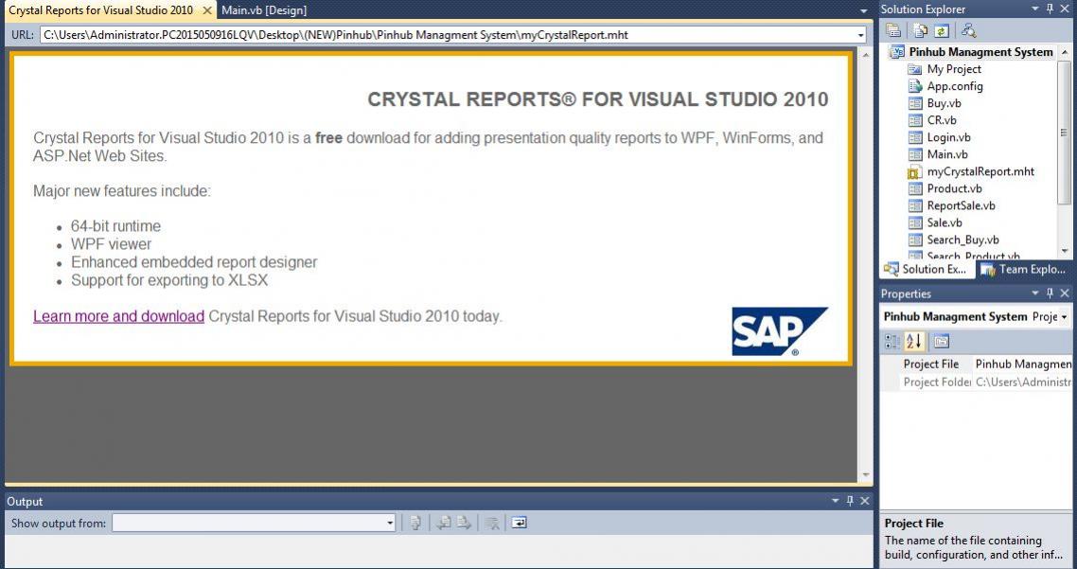Screen dimensions: 1077x569
Task: Toggle word wrap in Output panel
Action: coord(520,523)
